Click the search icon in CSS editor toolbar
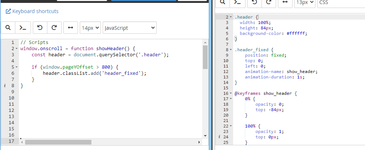The image size is (365, 150). (x=223, y=2)
